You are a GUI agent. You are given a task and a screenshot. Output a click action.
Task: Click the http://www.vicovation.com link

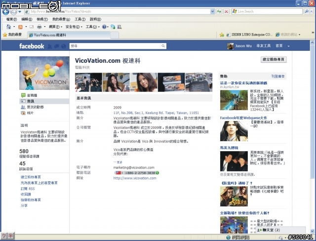pyautogui.click(x=135, y=178)
